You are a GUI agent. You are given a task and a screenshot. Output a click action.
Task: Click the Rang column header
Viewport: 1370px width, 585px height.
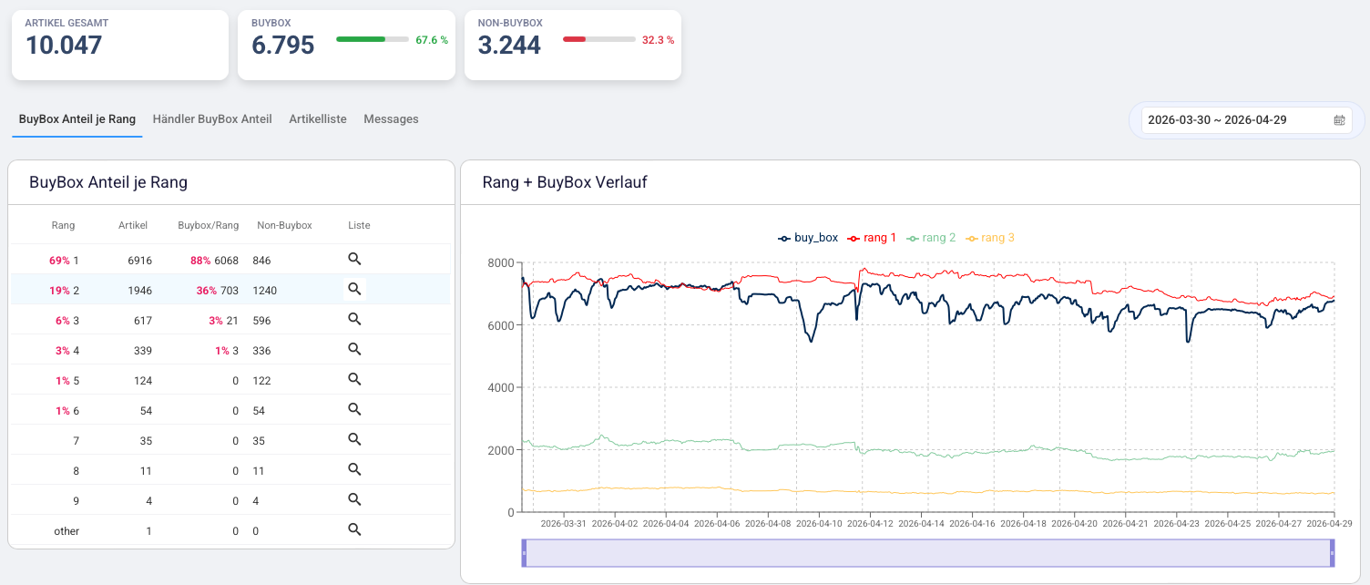[x=64, y=225]
